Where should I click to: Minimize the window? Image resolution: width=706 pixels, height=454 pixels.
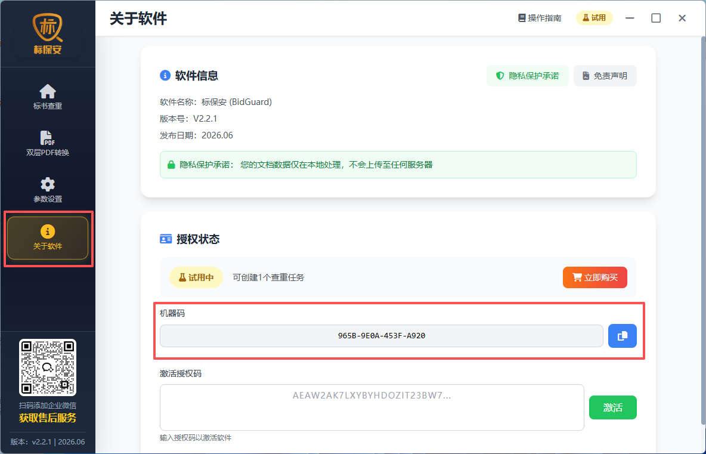click(x=630, y=18)
